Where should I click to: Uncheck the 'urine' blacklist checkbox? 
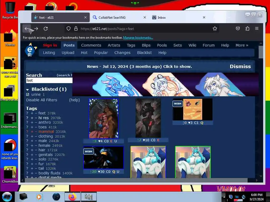27,94
